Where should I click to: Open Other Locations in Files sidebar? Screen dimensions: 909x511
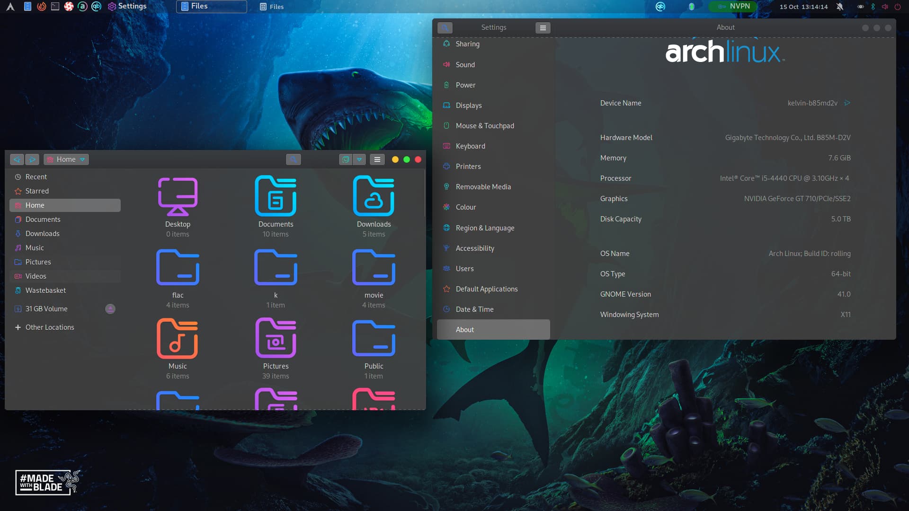(65, 327)
